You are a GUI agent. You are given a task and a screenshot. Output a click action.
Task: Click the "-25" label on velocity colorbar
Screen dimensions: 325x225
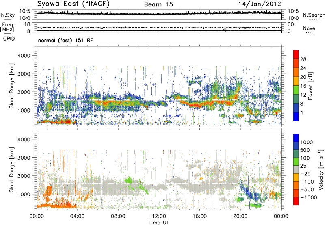pyautogui.click(x=305, y=173)
